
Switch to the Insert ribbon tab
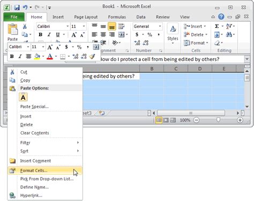[58, 17]
